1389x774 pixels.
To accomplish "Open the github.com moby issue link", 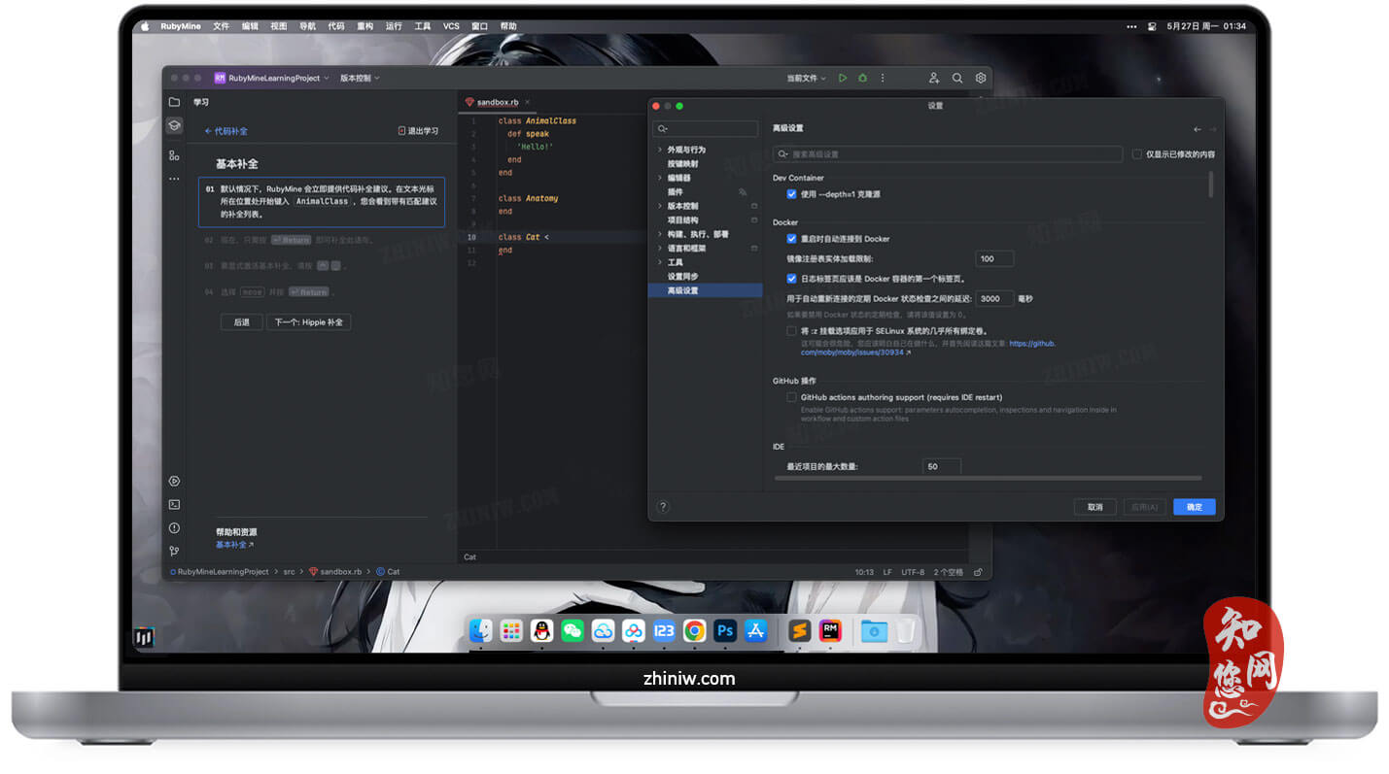I will pyautogui.click(x=928, y=348).
